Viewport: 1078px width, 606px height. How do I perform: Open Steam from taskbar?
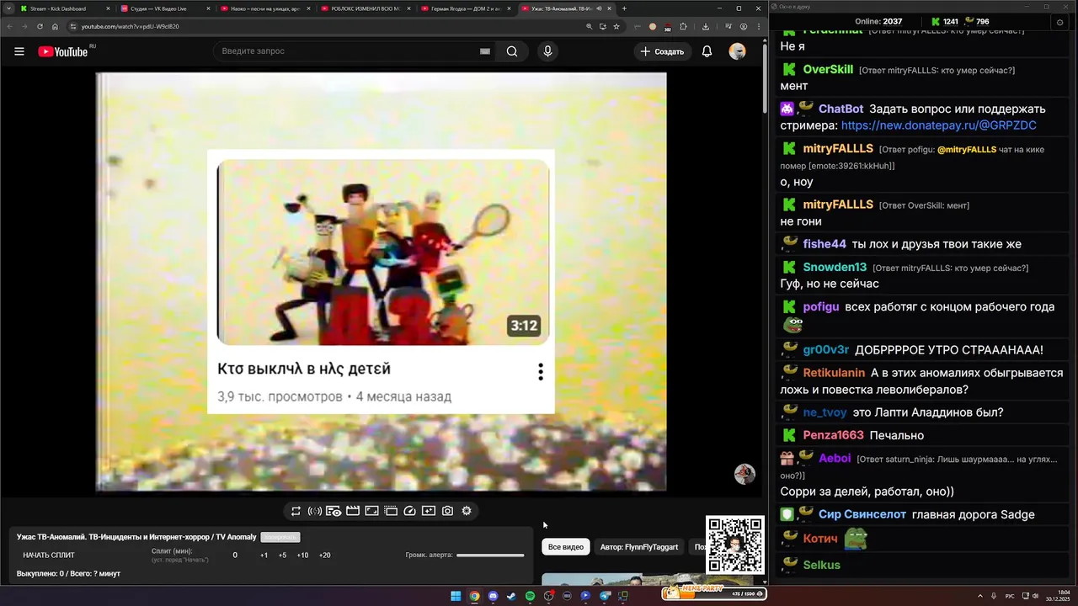[x=511, y=596]
